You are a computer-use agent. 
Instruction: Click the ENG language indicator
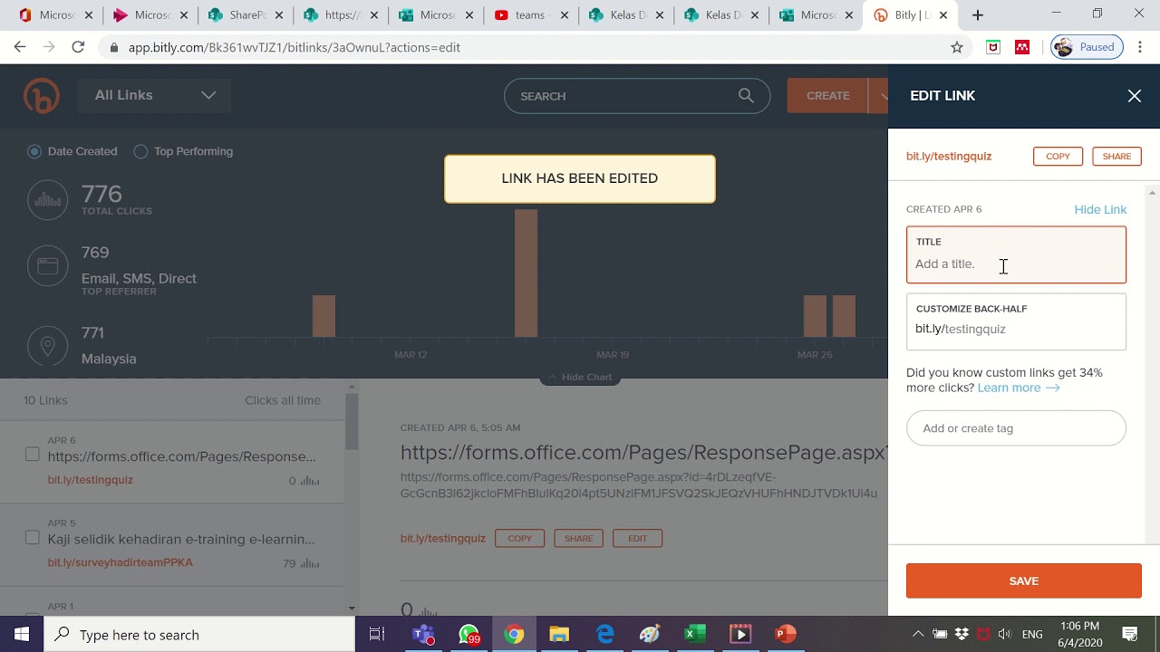coord(1032,634)
